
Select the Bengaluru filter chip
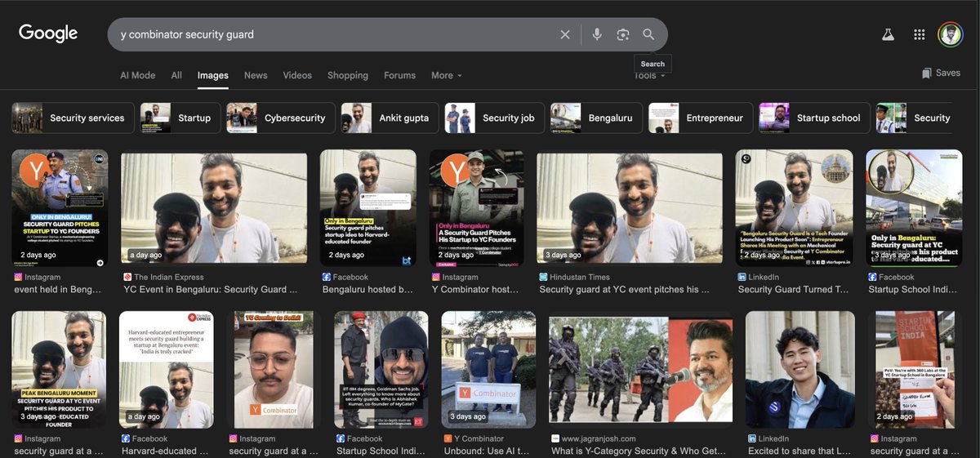(x=596, y=118)
